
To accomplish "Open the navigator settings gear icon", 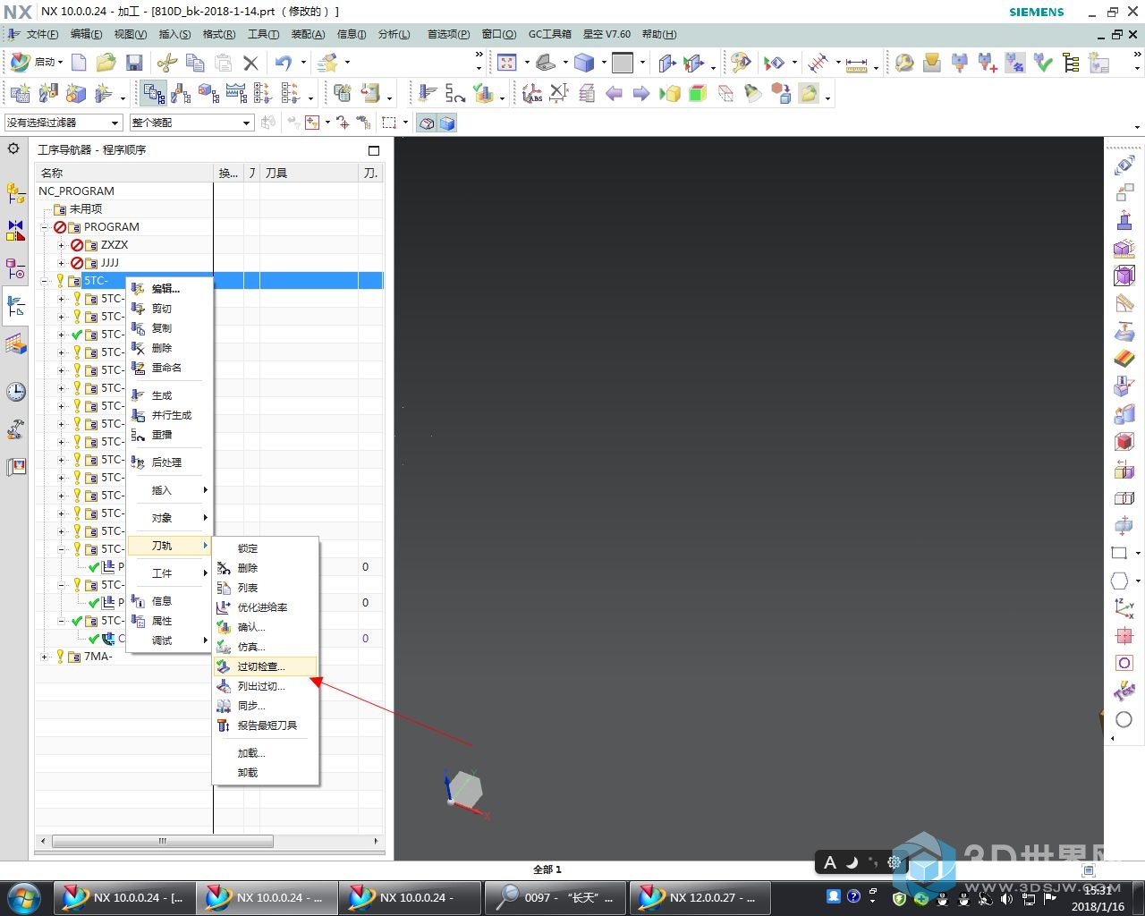I will pyautogui.click(x=13, y=148).
